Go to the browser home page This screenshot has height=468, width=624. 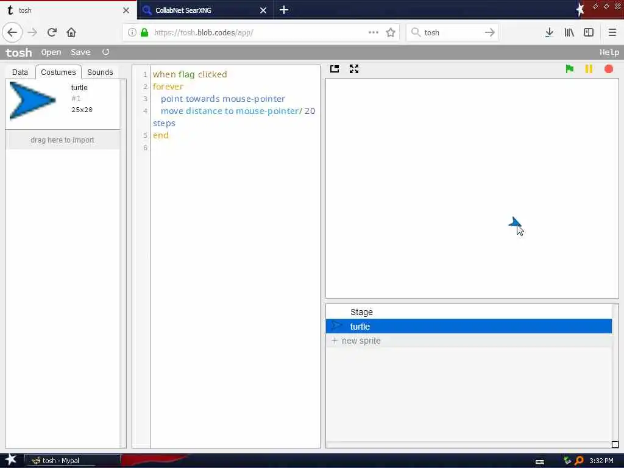pos(71,32)
